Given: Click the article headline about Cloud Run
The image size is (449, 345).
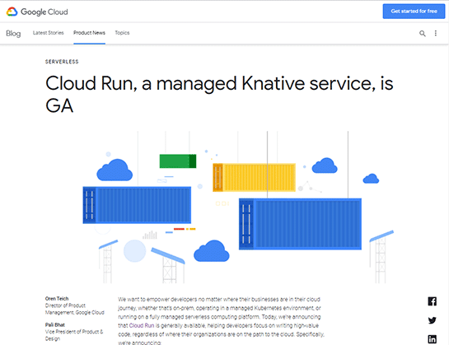Looking at the screenshot, I should click(219, 95).
